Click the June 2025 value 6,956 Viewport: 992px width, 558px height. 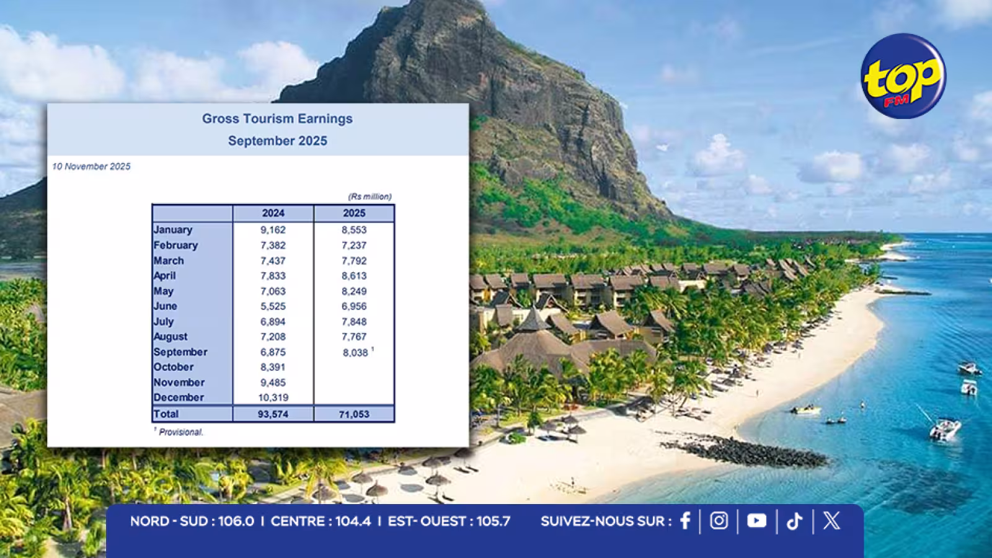(354, 306)
